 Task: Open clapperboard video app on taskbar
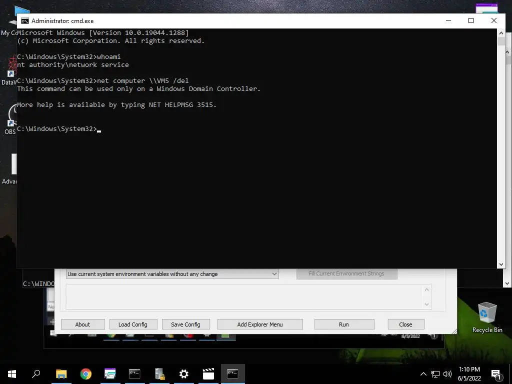coord(208,374)
